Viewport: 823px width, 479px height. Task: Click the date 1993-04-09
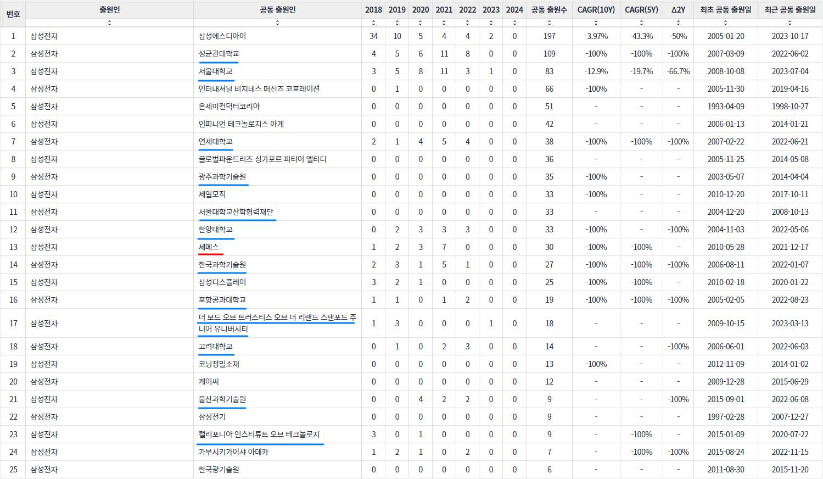click(725, 107)
